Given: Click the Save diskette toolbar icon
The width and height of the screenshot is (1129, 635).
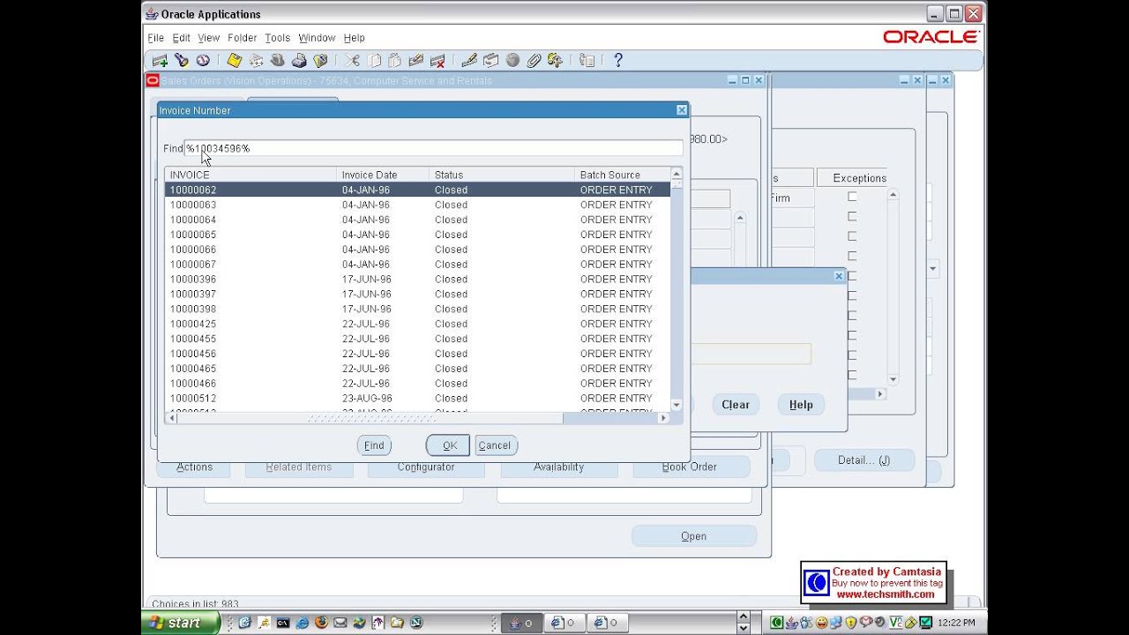Looking at the screenshot, I should pyautogui.click(x=235, y=60).
